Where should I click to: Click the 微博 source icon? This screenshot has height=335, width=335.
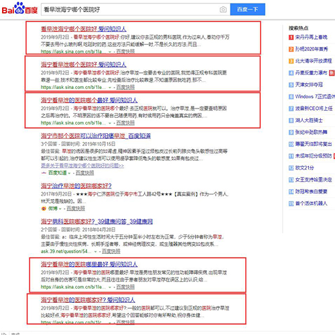click(44, 208)
